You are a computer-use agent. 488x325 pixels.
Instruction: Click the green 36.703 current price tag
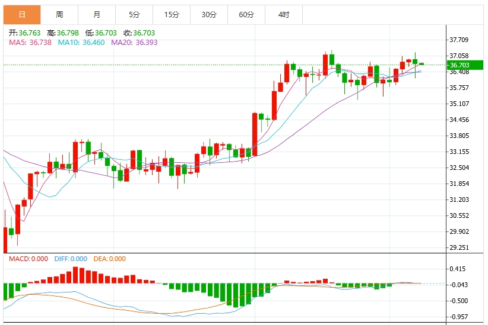tap(465, 65)
